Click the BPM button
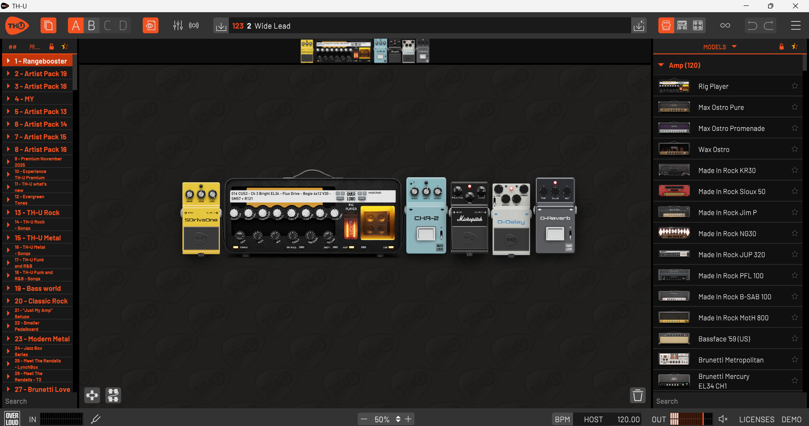Viewport: 809px width, 426px height. [563, 419]
